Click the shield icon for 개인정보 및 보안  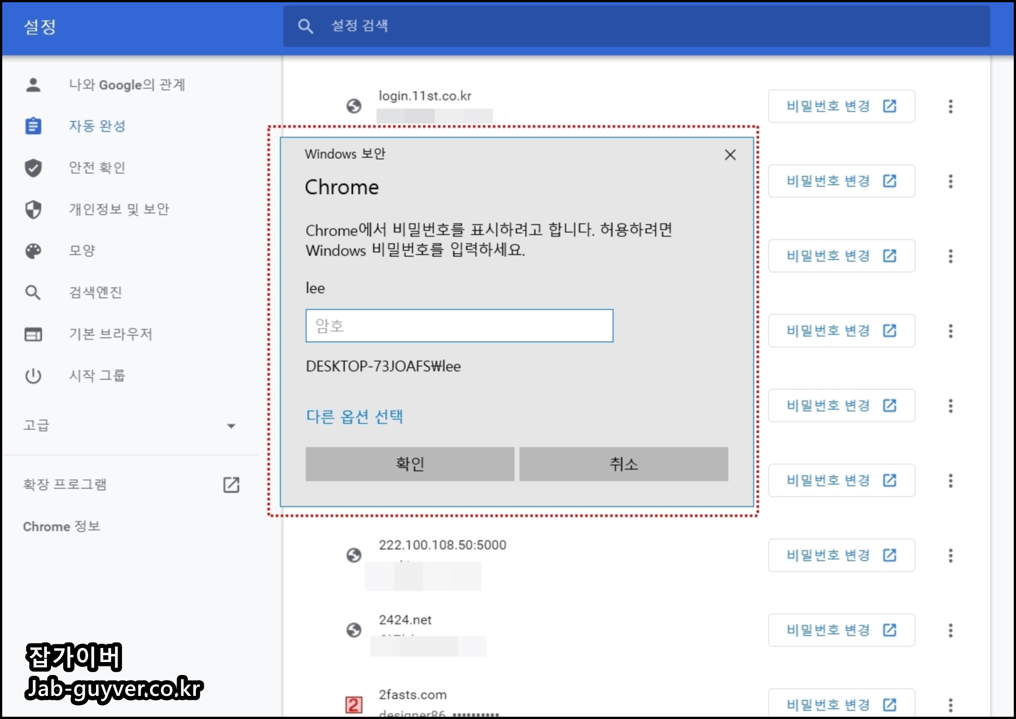pyautogui.click(x=33, y=209)
